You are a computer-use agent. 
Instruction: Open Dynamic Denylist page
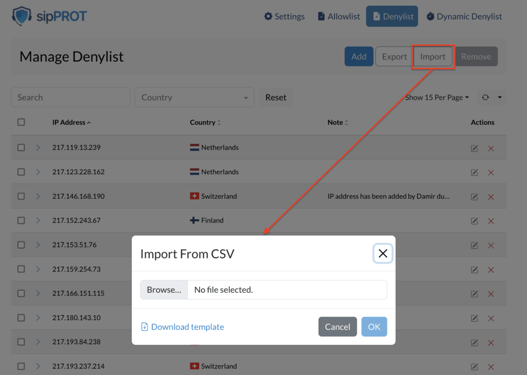click(464, 16)
